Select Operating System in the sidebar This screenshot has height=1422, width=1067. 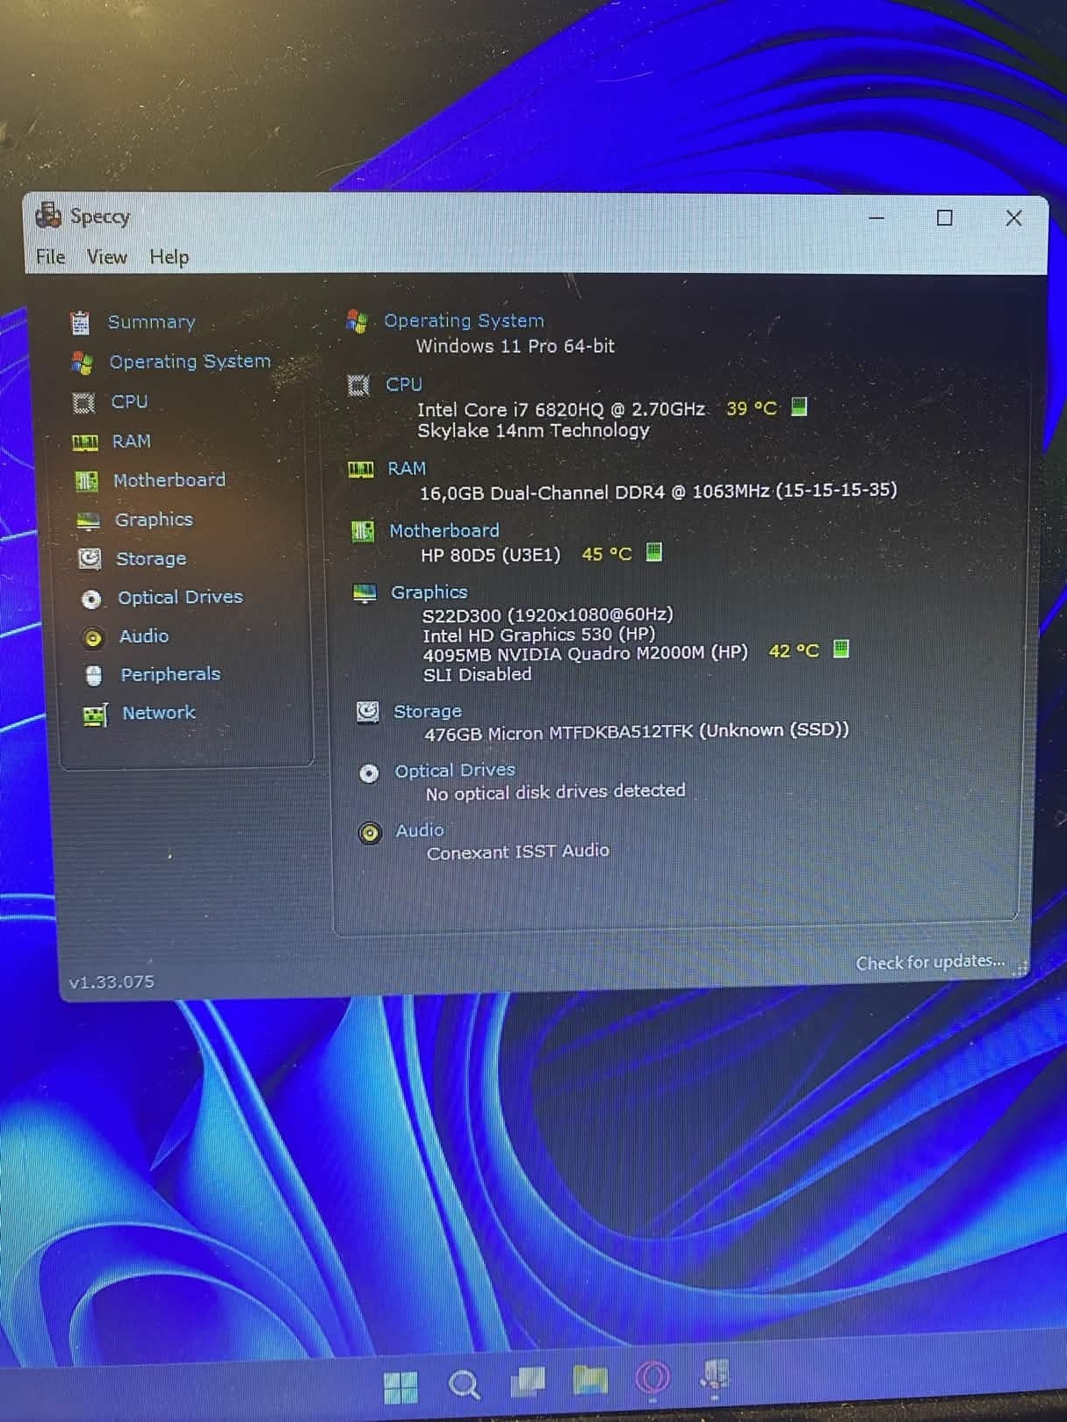coord(190,361)
